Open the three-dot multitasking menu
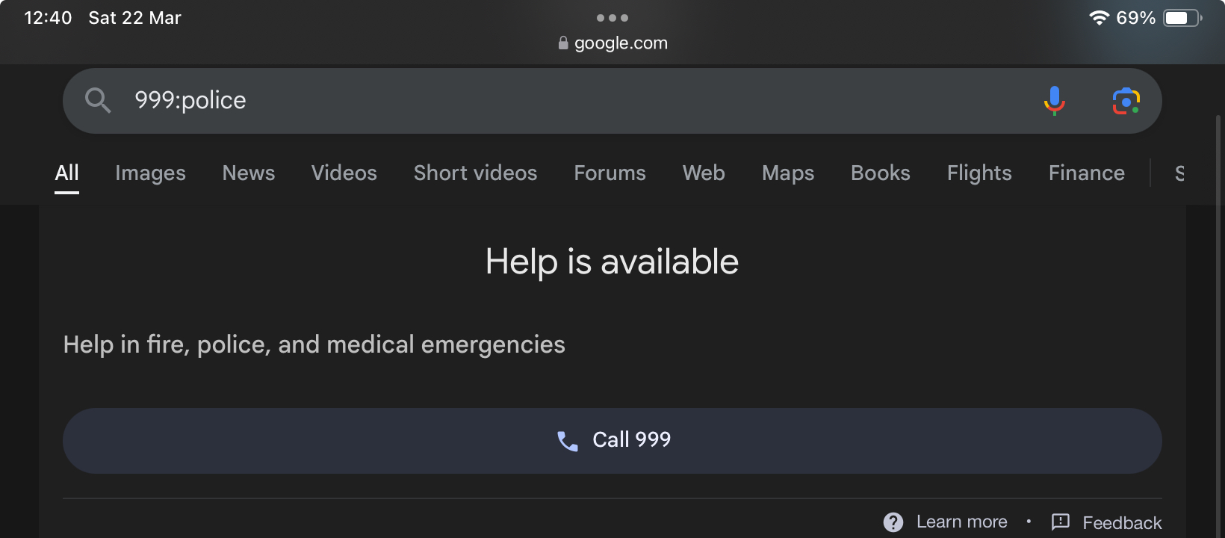 click(x=612, y=18)
